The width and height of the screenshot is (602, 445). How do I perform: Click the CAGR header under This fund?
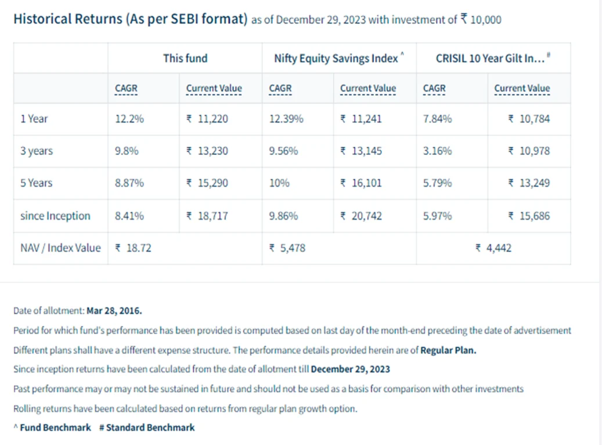point(126,88)
